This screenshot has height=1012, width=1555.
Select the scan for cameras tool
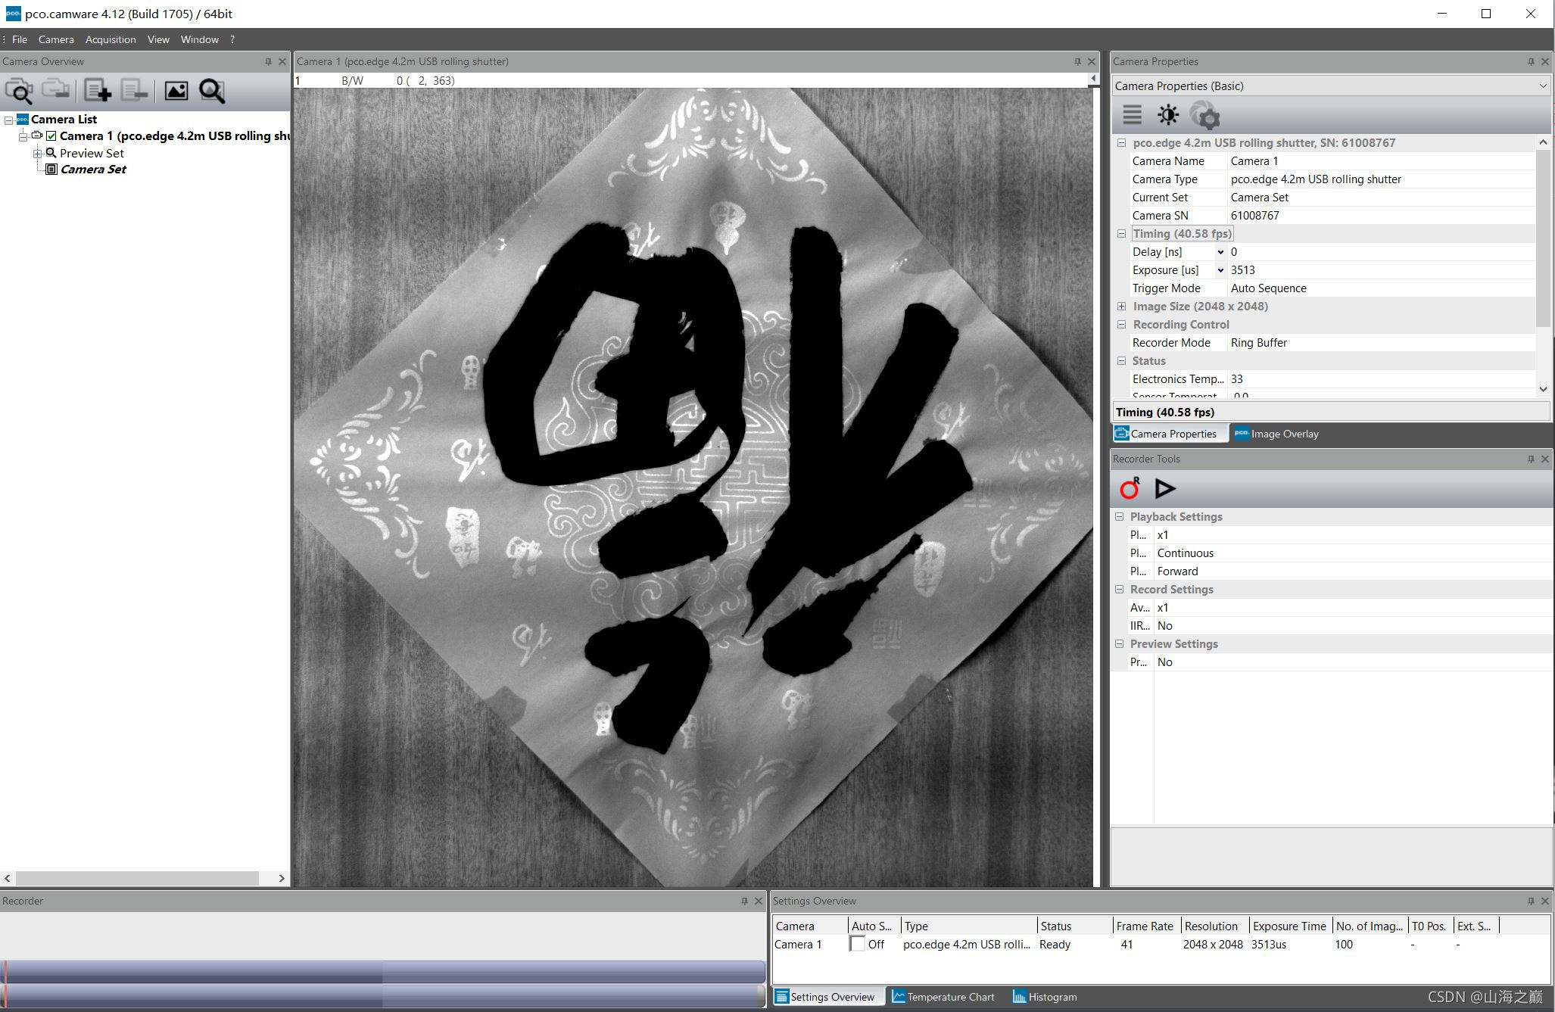[20, 91]
